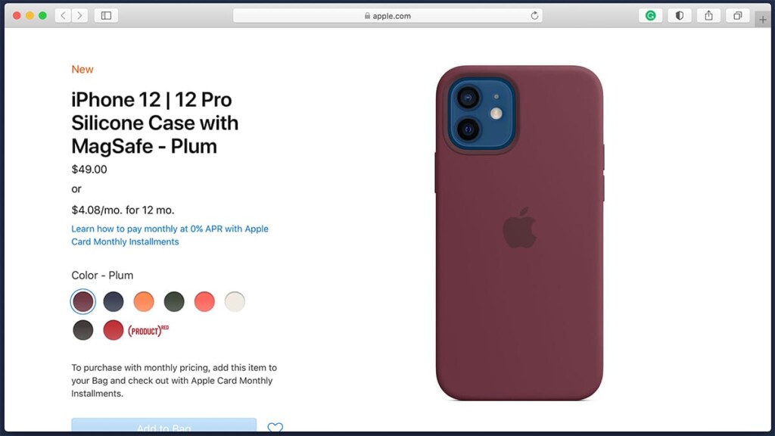Select the dark green color swatch
The width and height of the screenshot is (775, 436).
point(174,301)
